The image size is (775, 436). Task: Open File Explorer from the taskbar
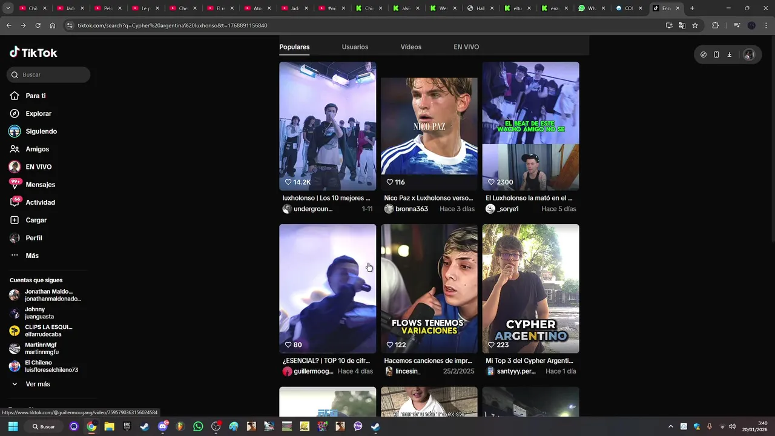pos(109,426)
